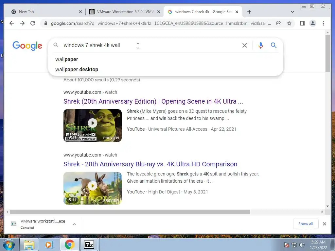This screenshot has width=335, height=251.
Task: Close the New Tab tab
Action: [80, 12]
